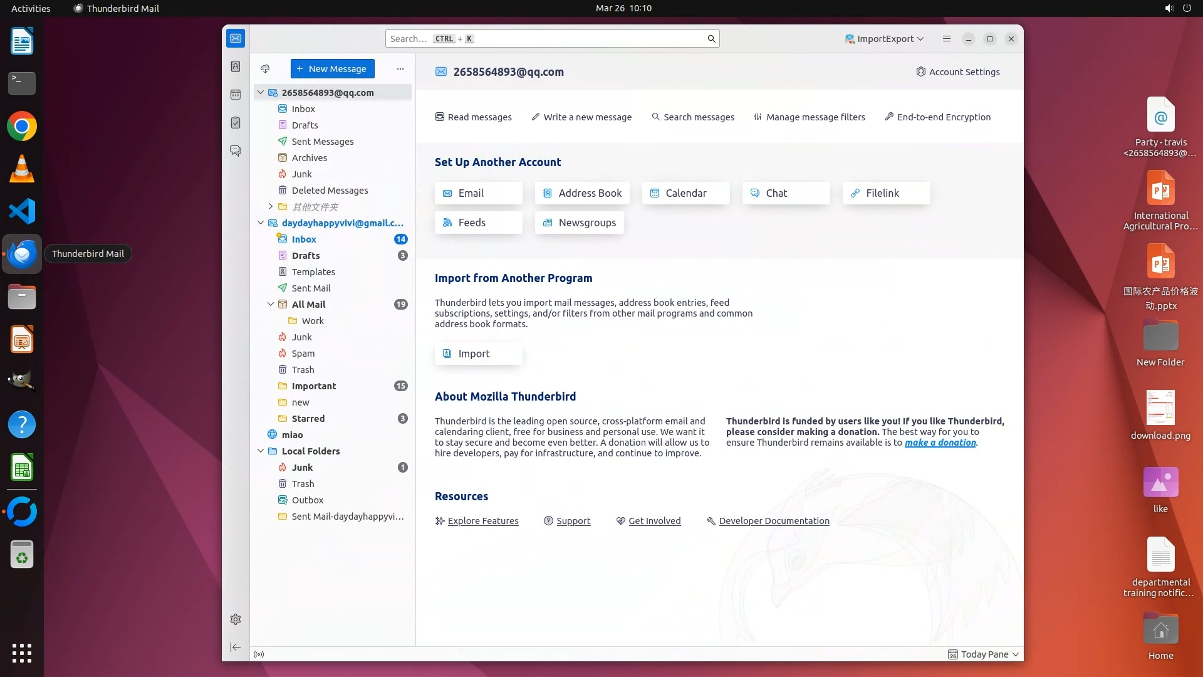Image resolution: width=1203 pixels, height=677 pixels.
Task: Collapse the All Mail folder
Action: [271, 304]
